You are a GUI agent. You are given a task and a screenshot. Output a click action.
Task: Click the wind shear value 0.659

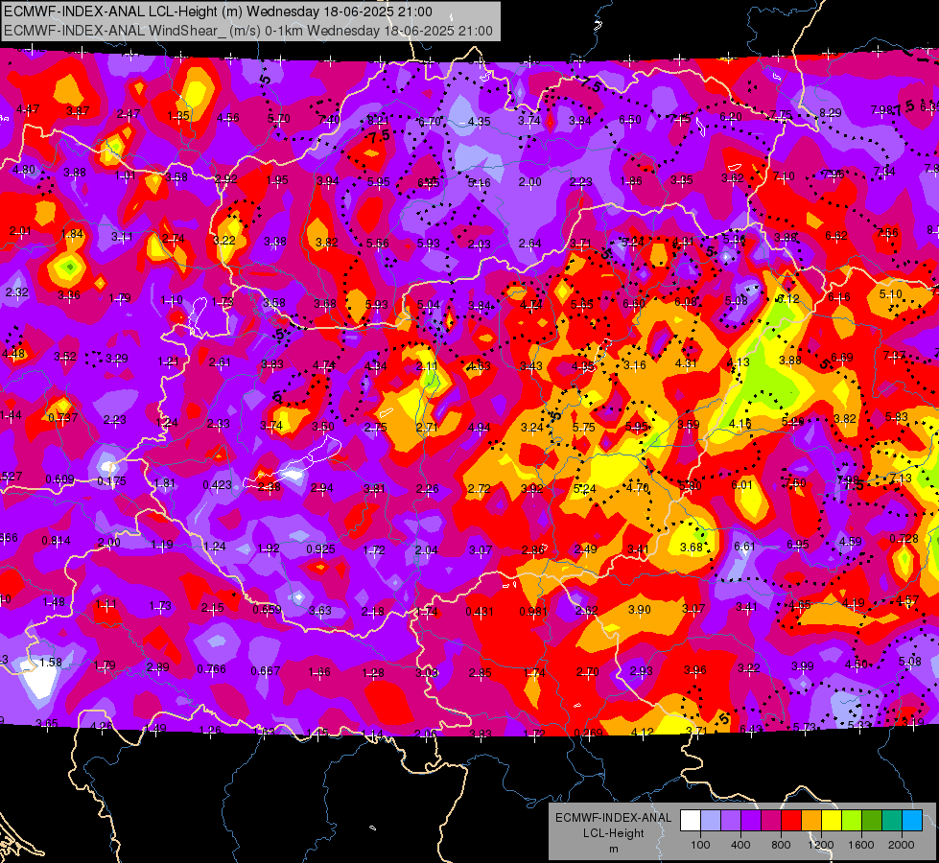tap(267, 610)
